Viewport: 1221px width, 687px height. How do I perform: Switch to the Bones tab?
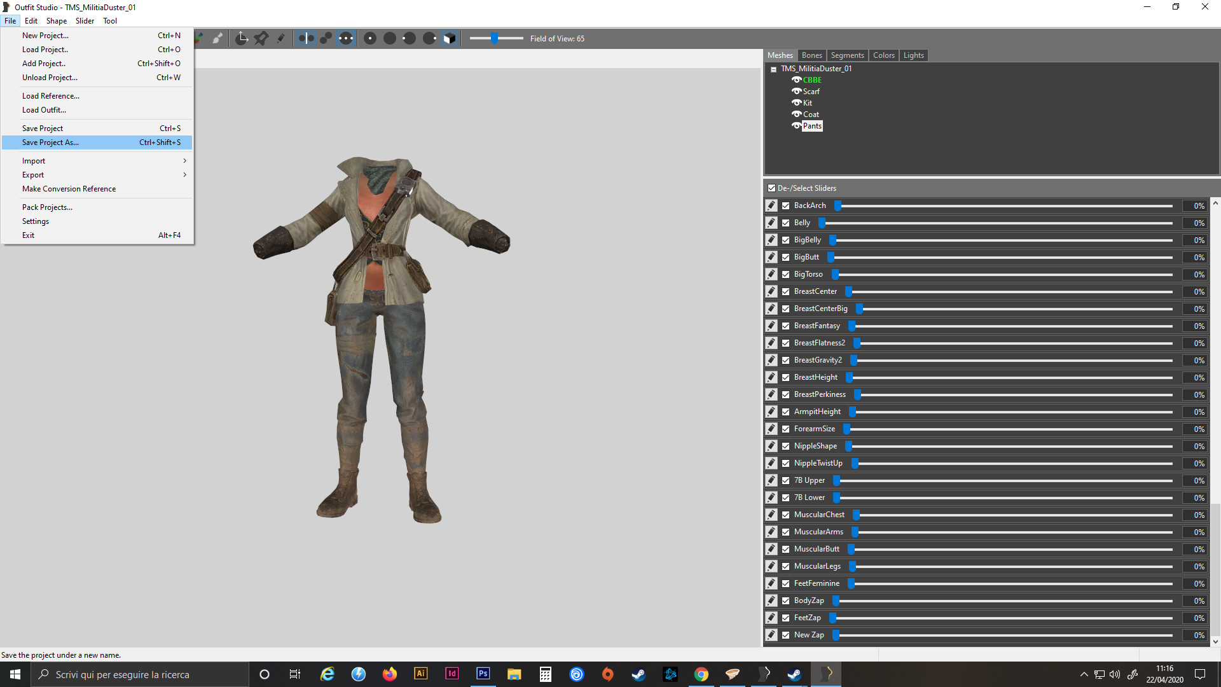tap(811, 55)
